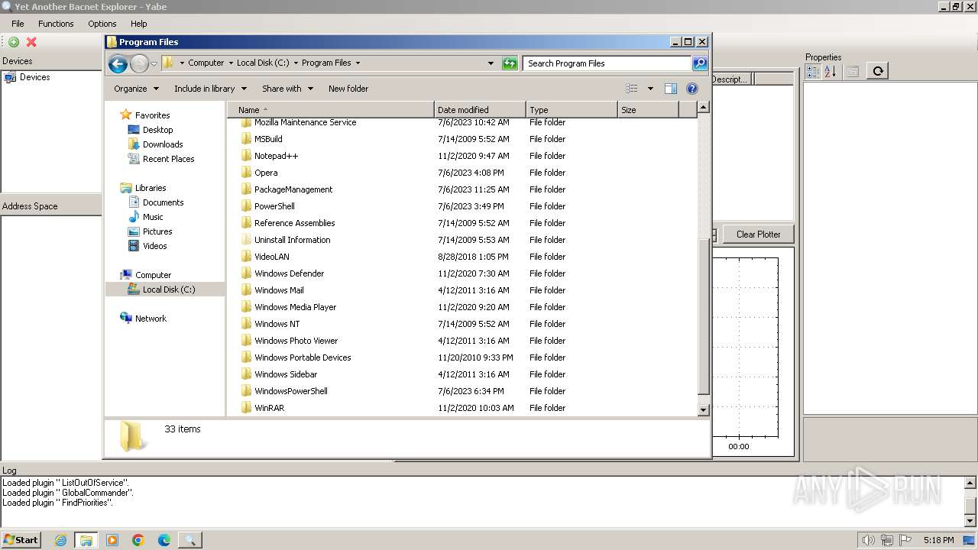Open the Notepad++ folder icon

point(246,156)
